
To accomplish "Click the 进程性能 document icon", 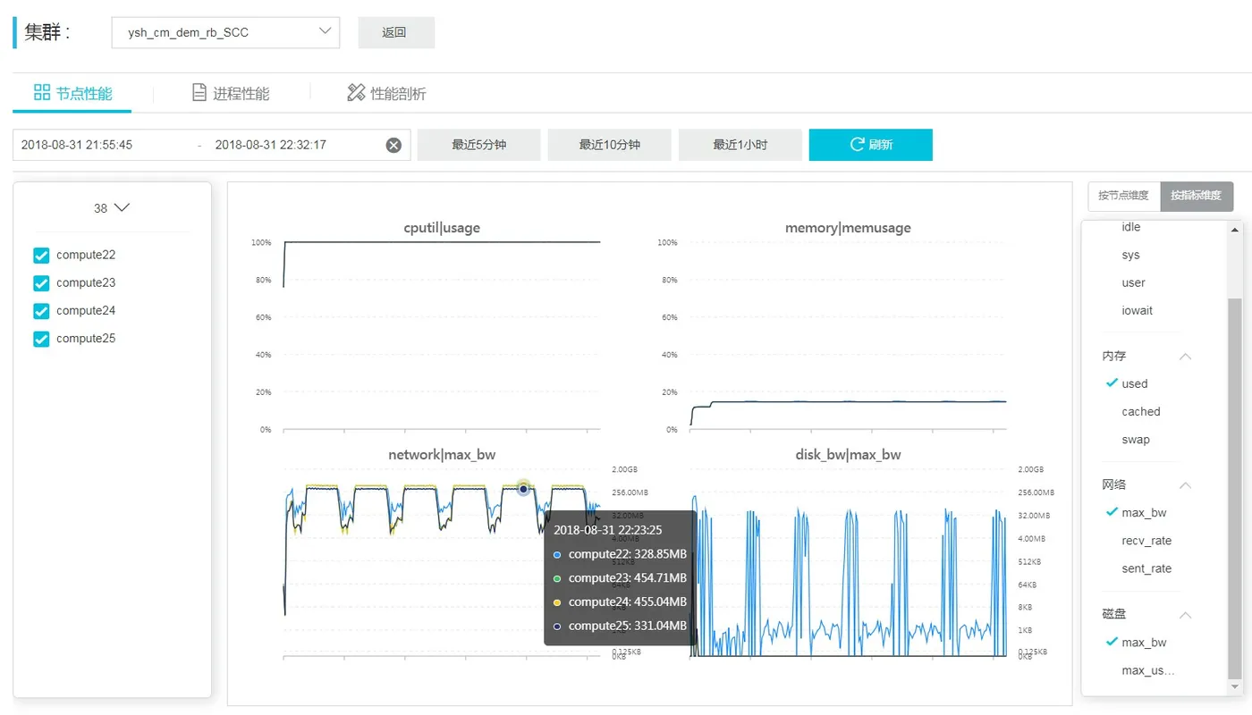I will pyautogui.click(x=199, y=92).
